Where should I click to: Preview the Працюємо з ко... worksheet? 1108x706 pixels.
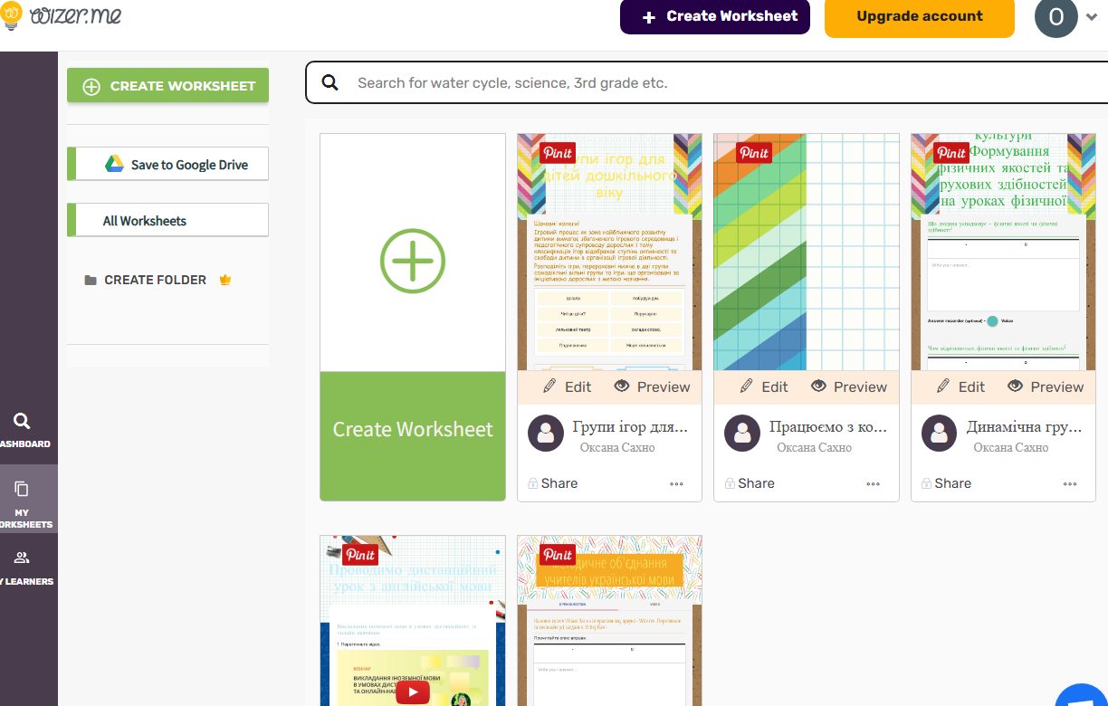849,386
